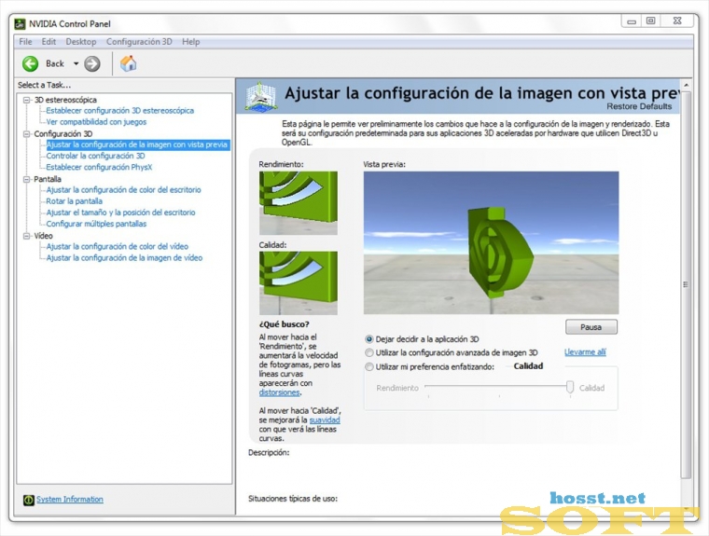Open 'Establecer configuración 3D estereoscópica'
The width and height of the screenshot is (709, 536).
pos(119,111)
